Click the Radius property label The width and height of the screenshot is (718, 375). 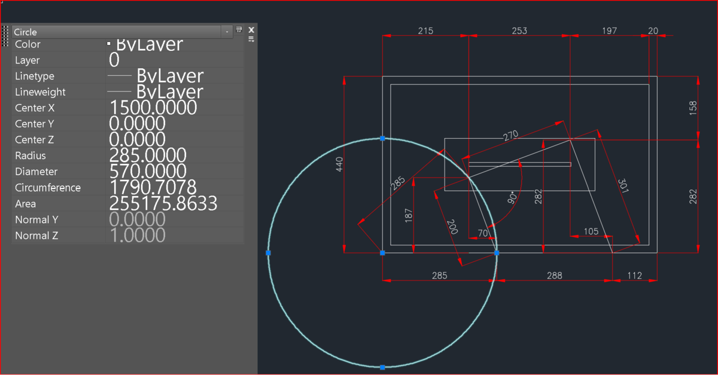[30, 156]
